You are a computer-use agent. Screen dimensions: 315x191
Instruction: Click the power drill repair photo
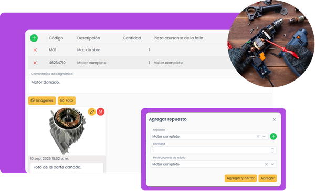coord(271,43)
